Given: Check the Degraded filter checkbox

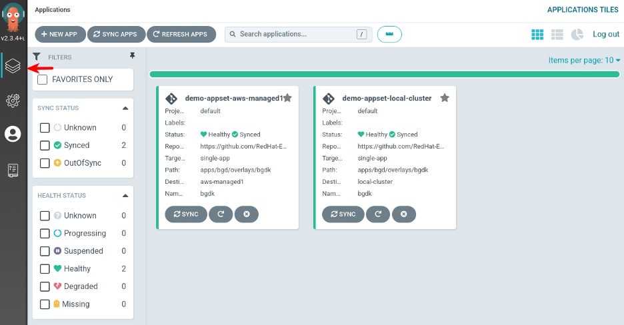Looking at the screenshot, I should (45, 286).
